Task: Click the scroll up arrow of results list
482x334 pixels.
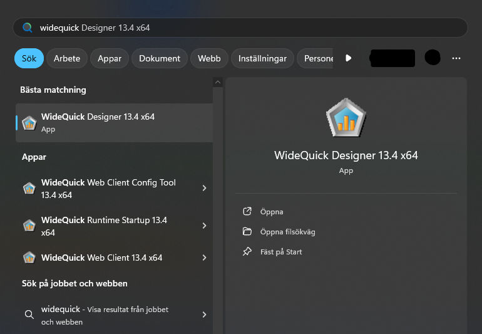Action: 218,82
